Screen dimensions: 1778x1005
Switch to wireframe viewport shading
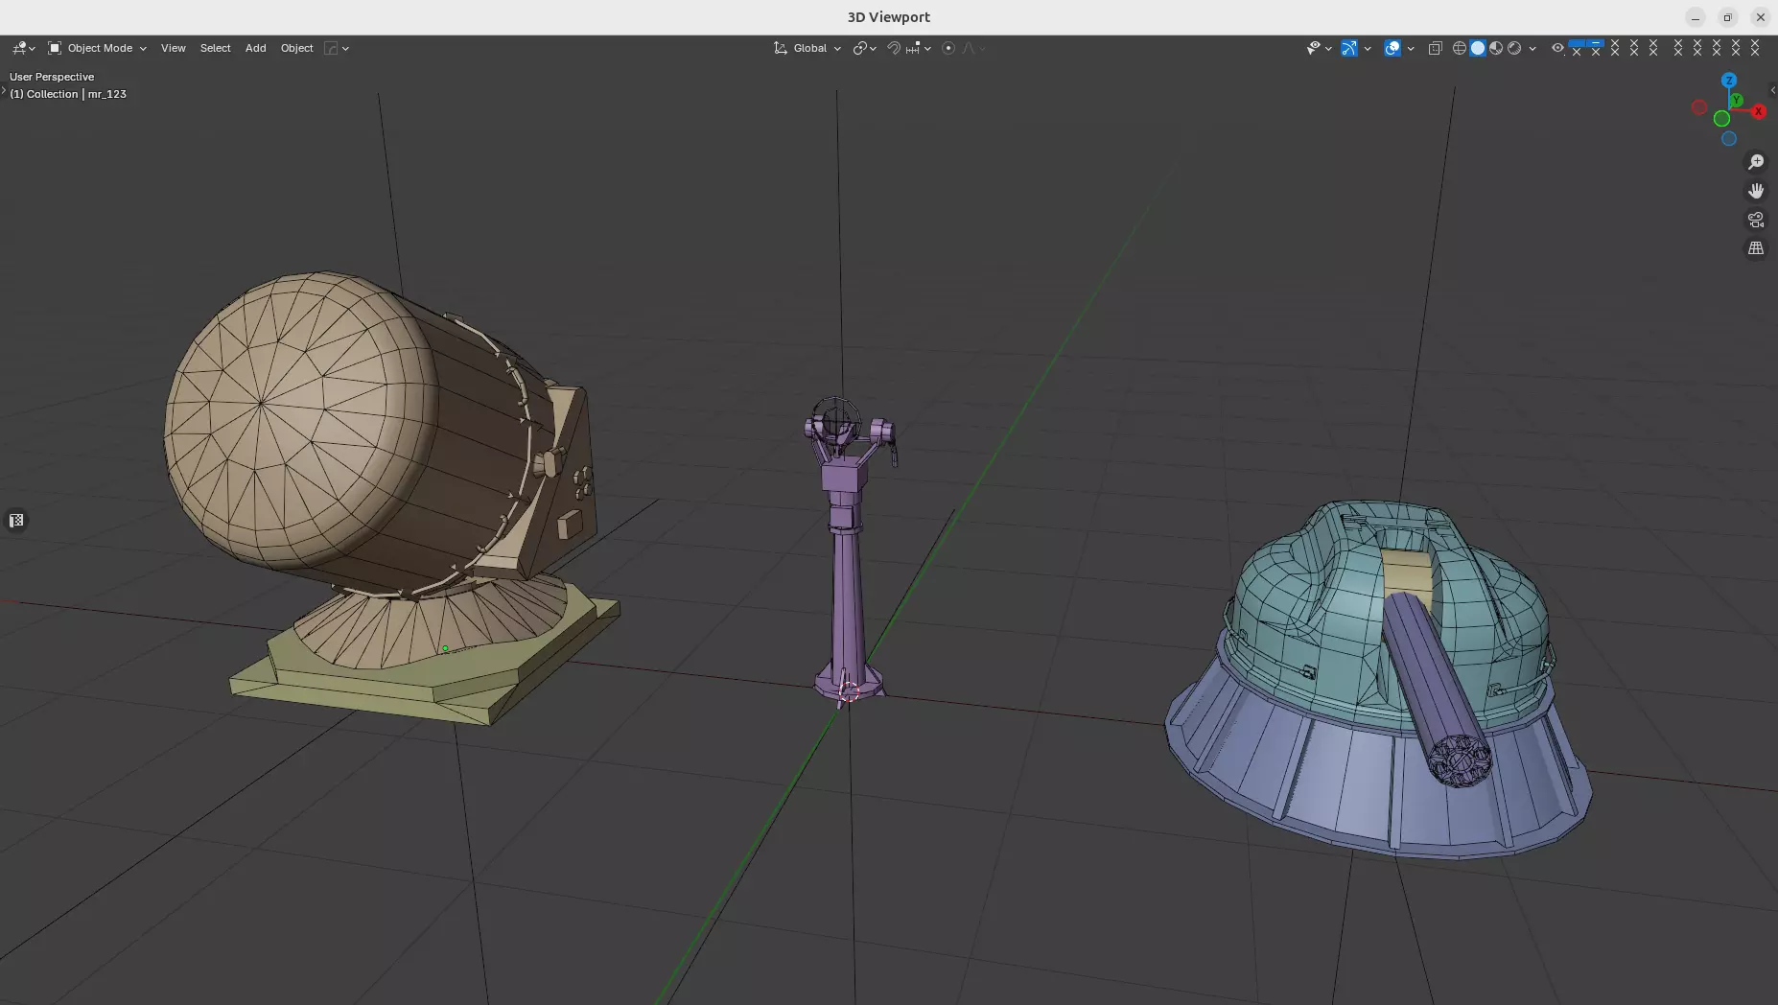point(1460,48)
